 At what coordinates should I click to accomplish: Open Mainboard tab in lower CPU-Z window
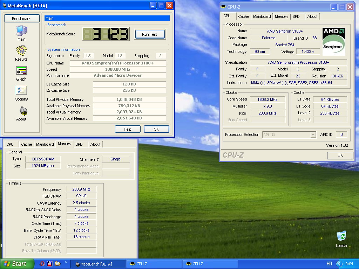pos(45,144)
